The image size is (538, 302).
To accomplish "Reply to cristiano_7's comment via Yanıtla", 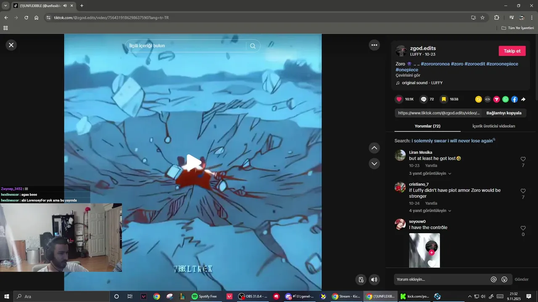I will 431,203.
